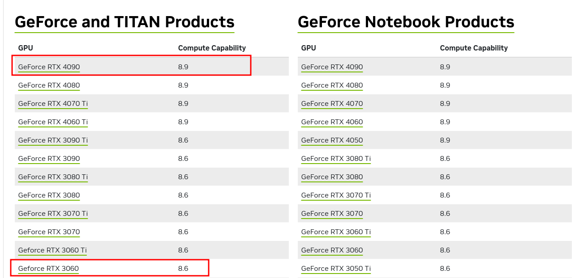Open the desktop GeForce RTX 4090 link
The image size is (579, 278).
(x=49, y=67)
